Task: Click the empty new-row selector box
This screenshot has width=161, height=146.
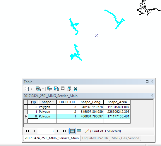Action: (26, 121)
